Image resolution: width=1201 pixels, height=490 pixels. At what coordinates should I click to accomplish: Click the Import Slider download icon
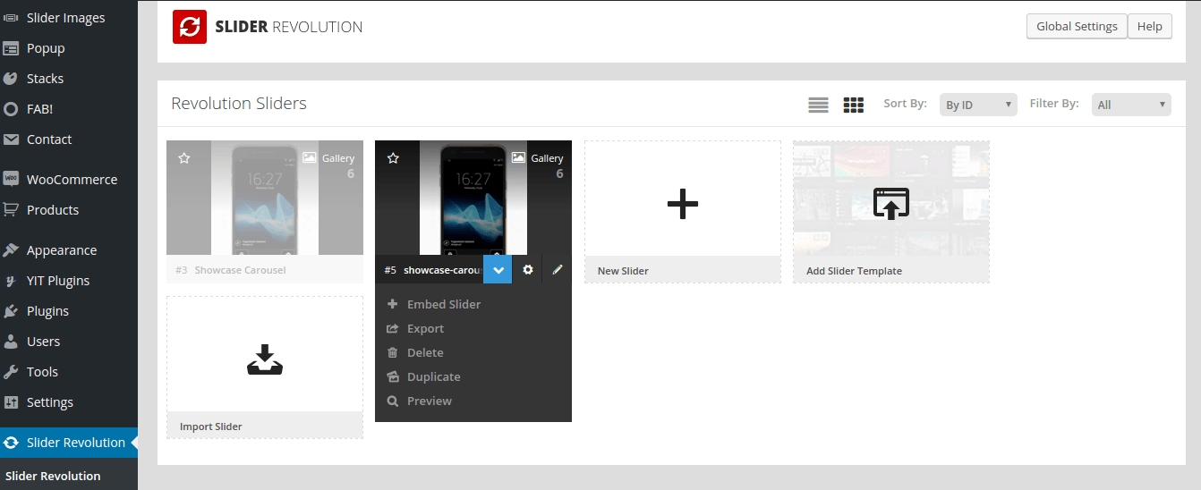(x=265, y=359)
